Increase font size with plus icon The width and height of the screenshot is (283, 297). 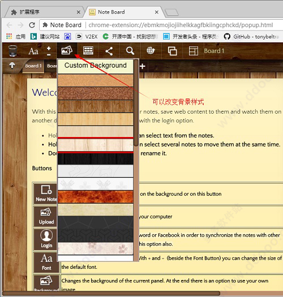pos(49,48)
